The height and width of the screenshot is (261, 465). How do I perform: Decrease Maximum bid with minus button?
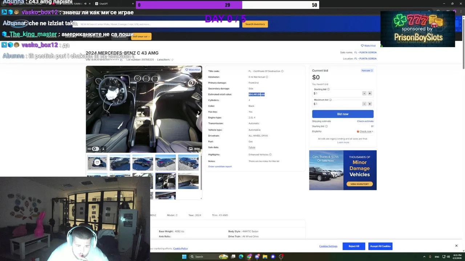[x=364, y=104]
